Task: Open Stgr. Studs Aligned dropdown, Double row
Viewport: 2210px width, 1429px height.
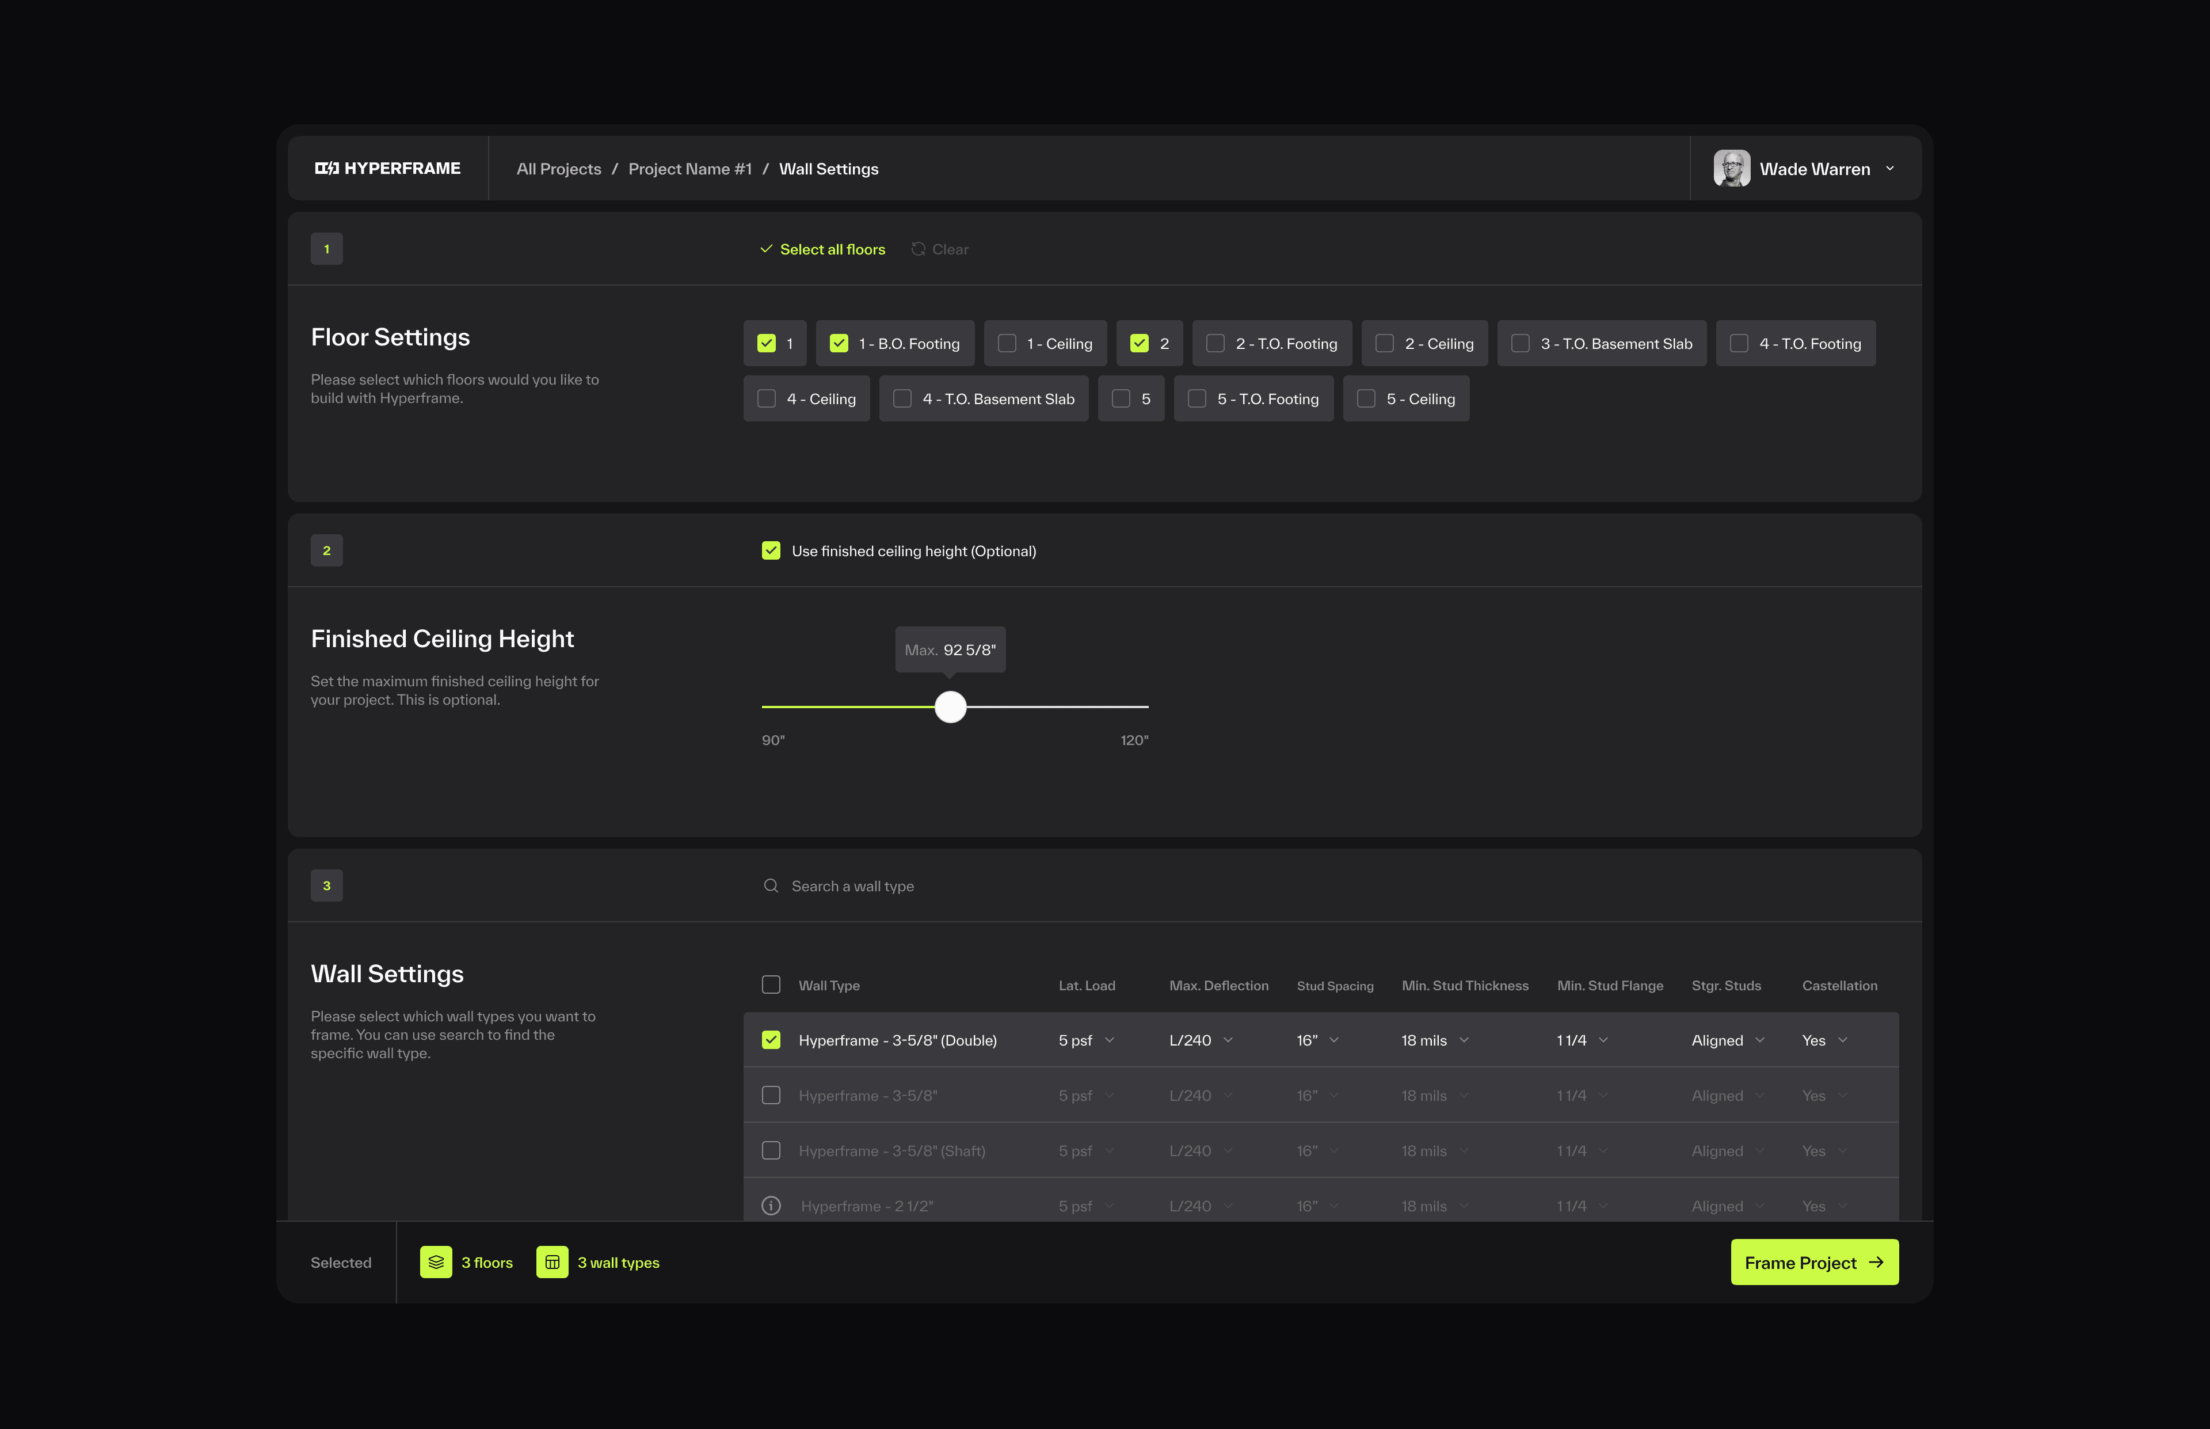Action: pyautogui.click(x=1728, y=1040)
